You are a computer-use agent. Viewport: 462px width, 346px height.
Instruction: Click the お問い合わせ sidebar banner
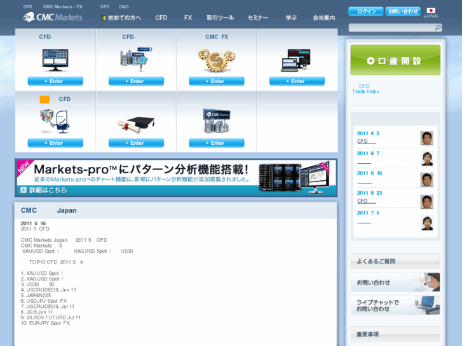[395, 283]
